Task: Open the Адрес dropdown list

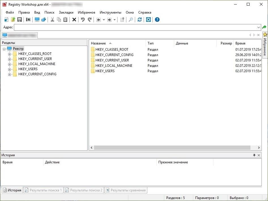Action: [258, 27]
